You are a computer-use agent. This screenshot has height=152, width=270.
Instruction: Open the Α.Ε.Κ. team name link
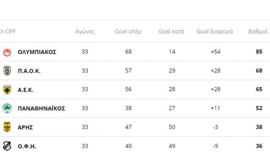[x=25, y=90]
